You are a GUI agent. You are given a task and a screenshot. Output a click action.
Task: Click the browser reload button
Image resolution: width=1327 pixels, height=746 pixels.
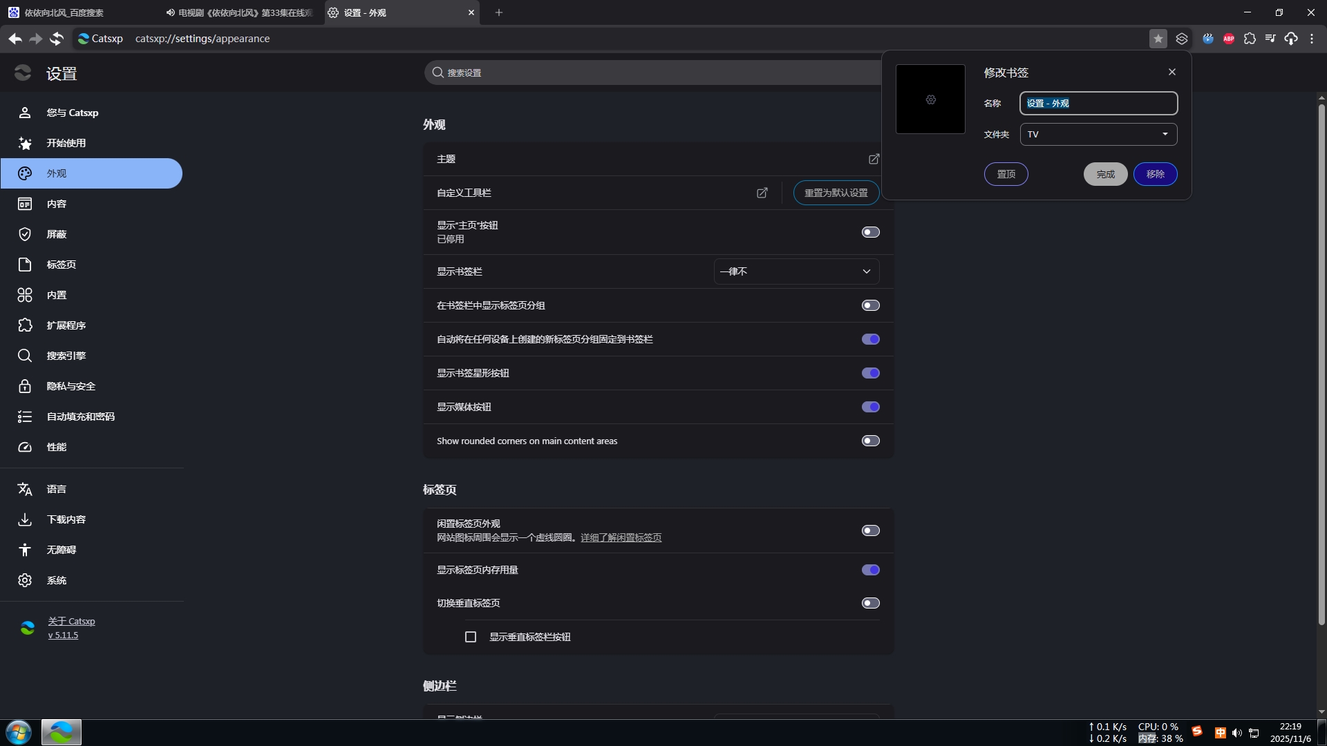point(57,39)
